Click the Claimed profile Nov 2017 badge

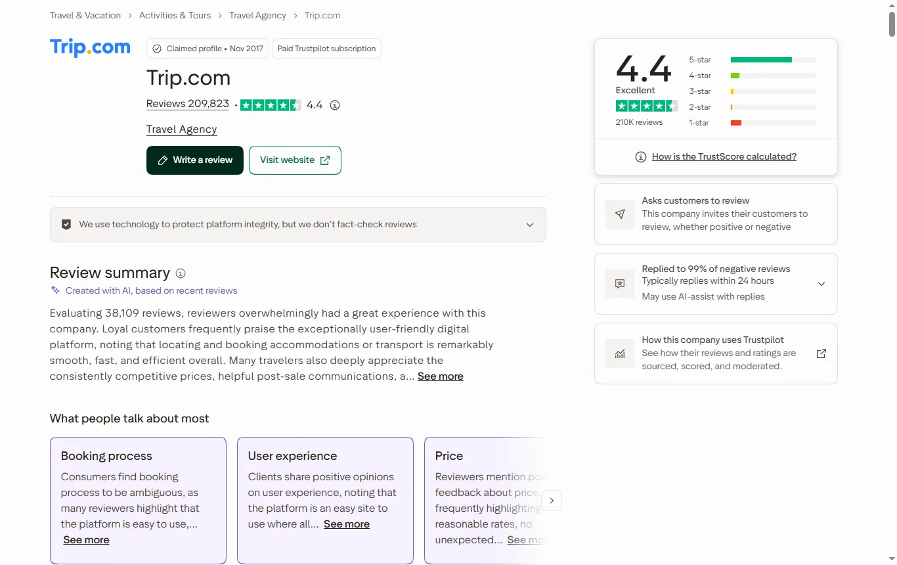208,49
